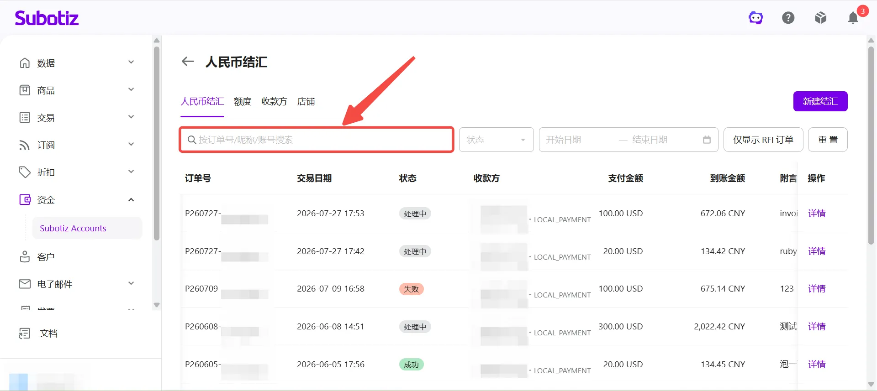Click the 成功 status badge
Screen dimensions: 877x391
(x=411, y=365)
